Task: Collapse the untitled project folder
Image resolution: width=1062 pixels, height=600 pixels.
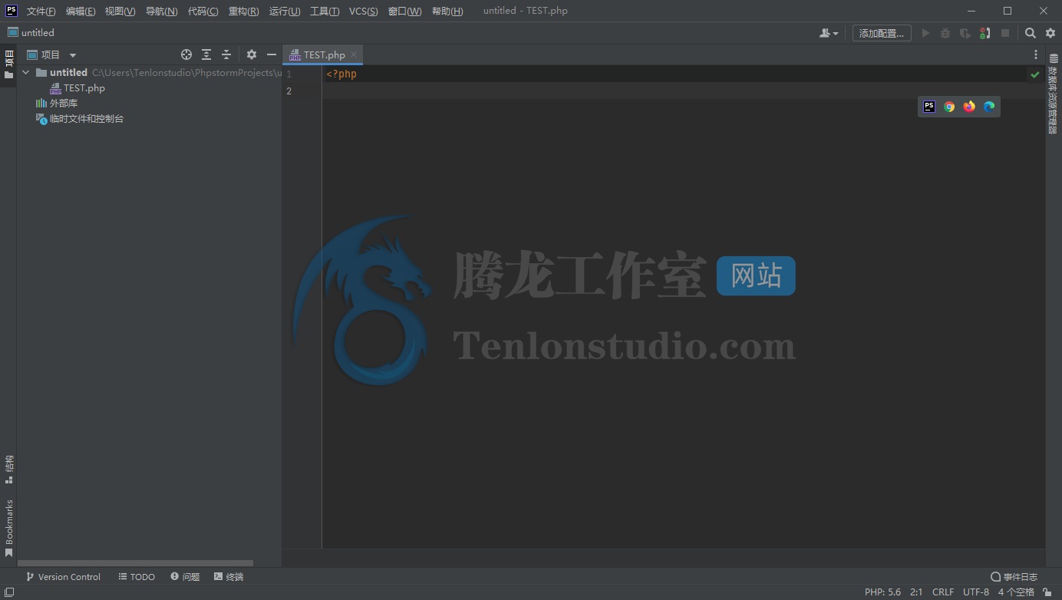Action: (x=26, y=73)
